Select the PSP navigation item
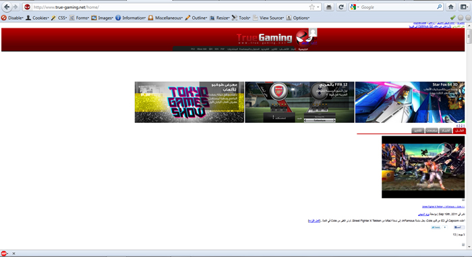 (223, 49)
